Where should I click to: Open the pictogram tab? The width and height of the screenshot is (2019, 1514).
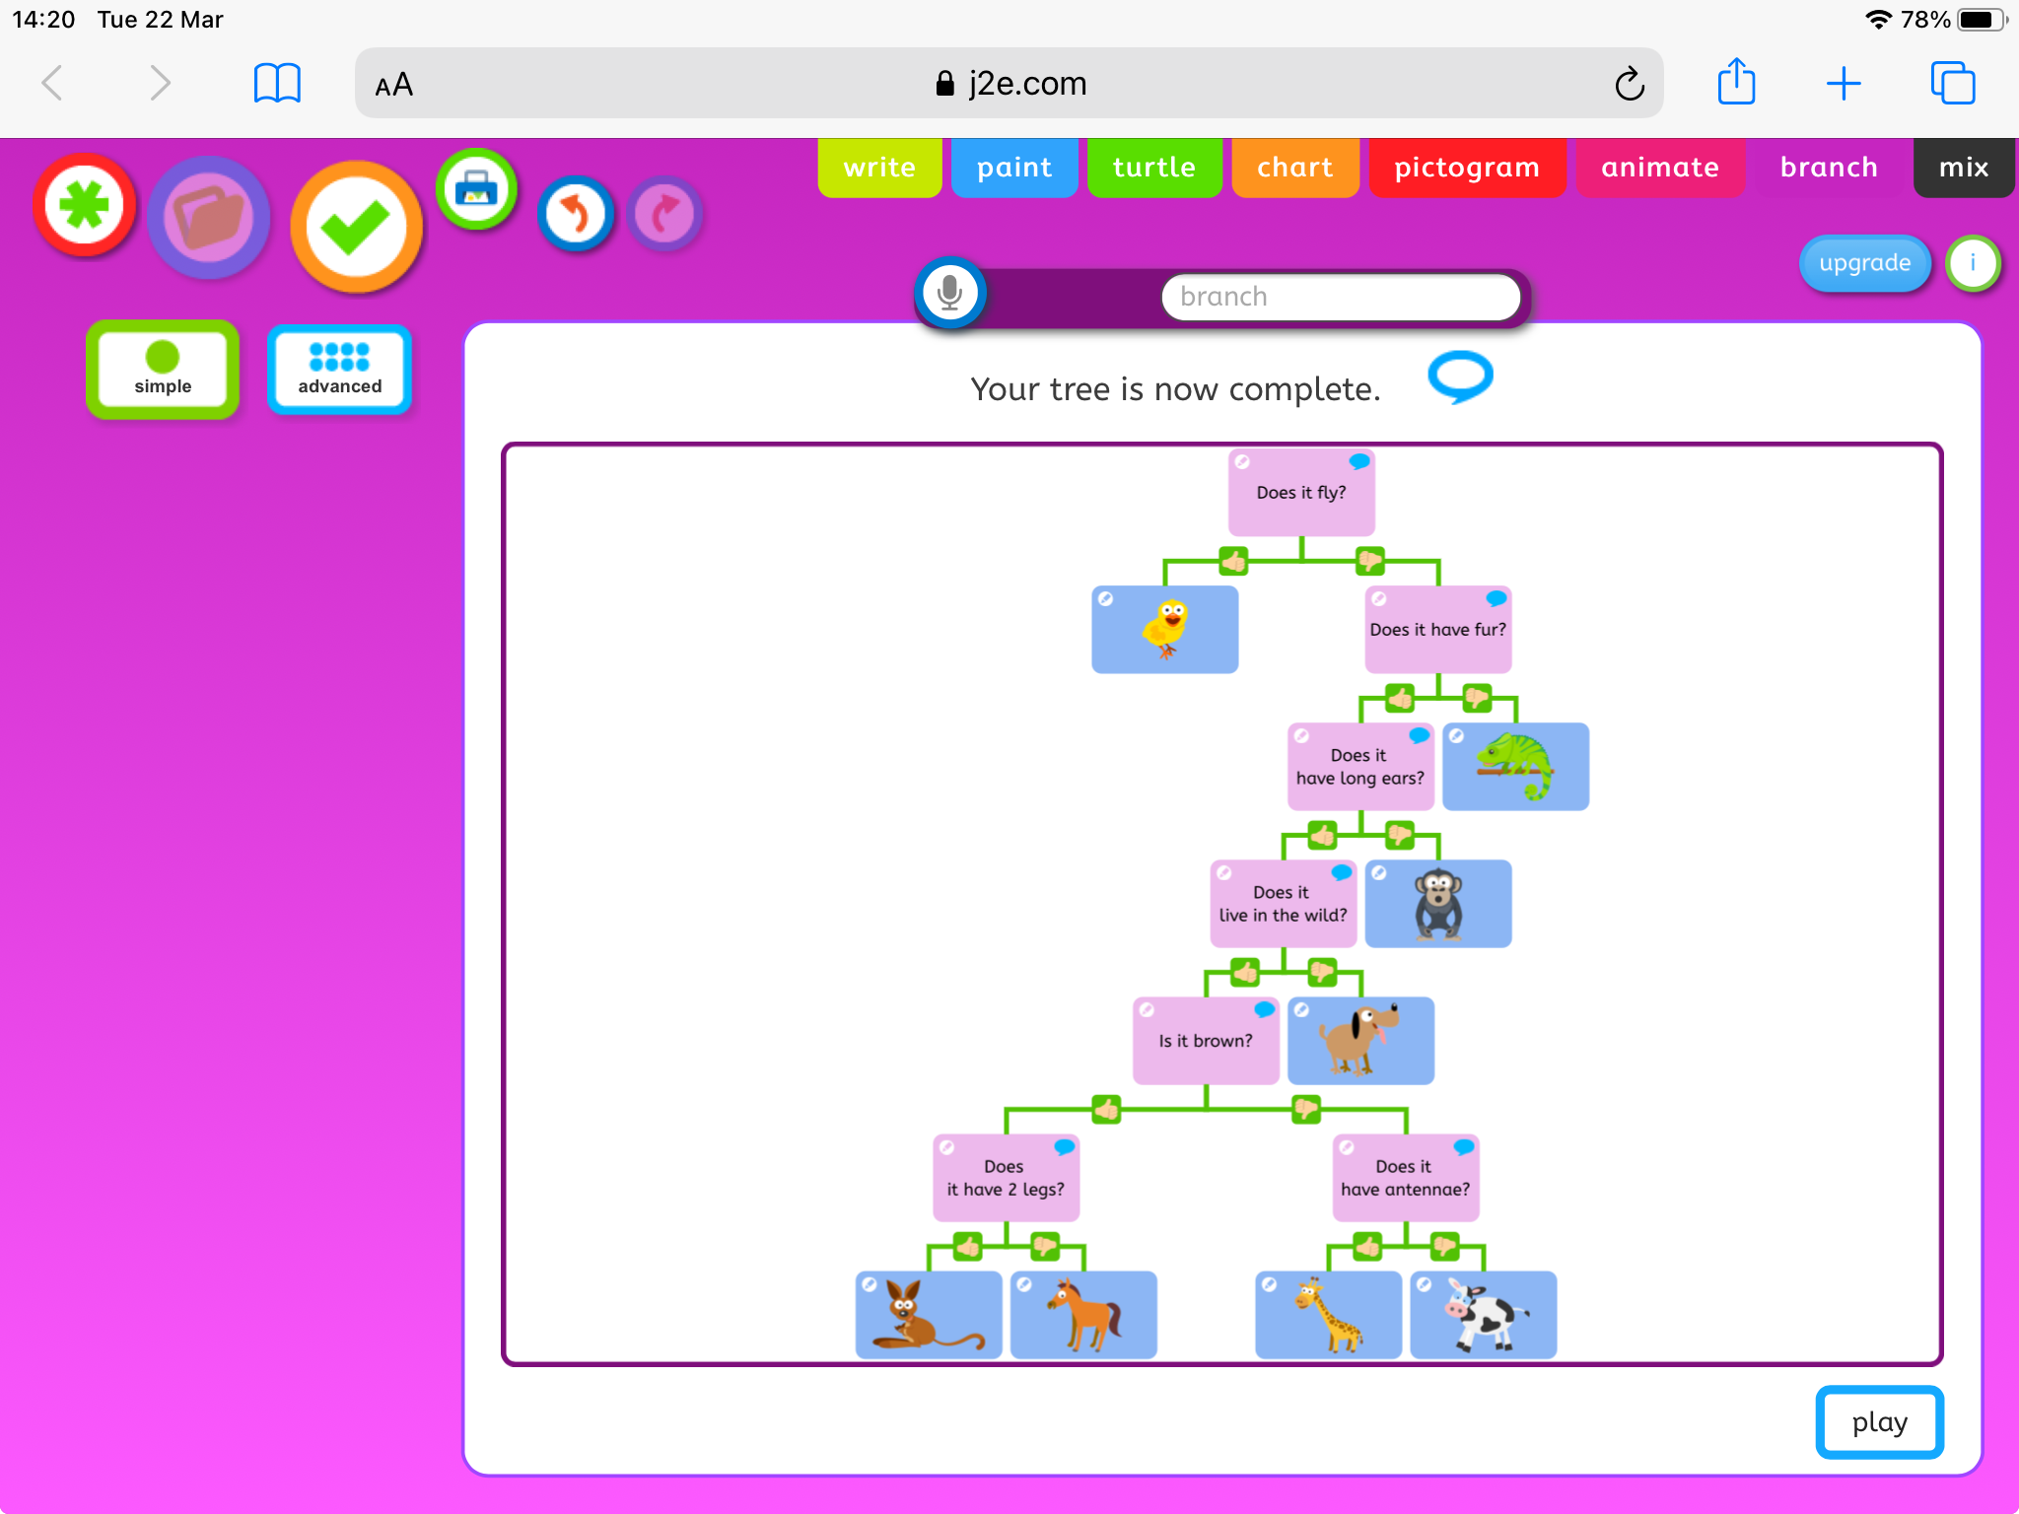pos(1467,168)
